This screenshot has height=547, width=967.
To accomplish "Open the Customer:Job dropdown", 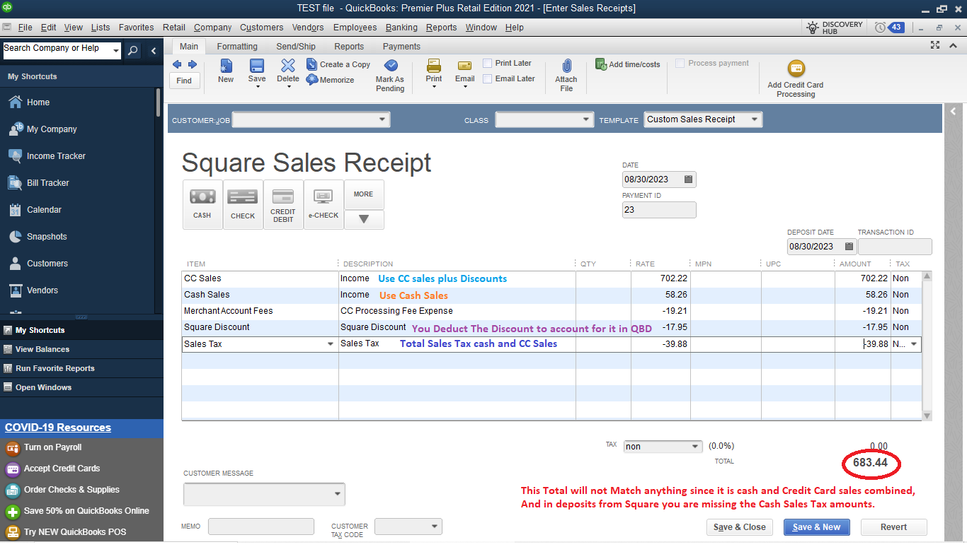I will (382, 119).
